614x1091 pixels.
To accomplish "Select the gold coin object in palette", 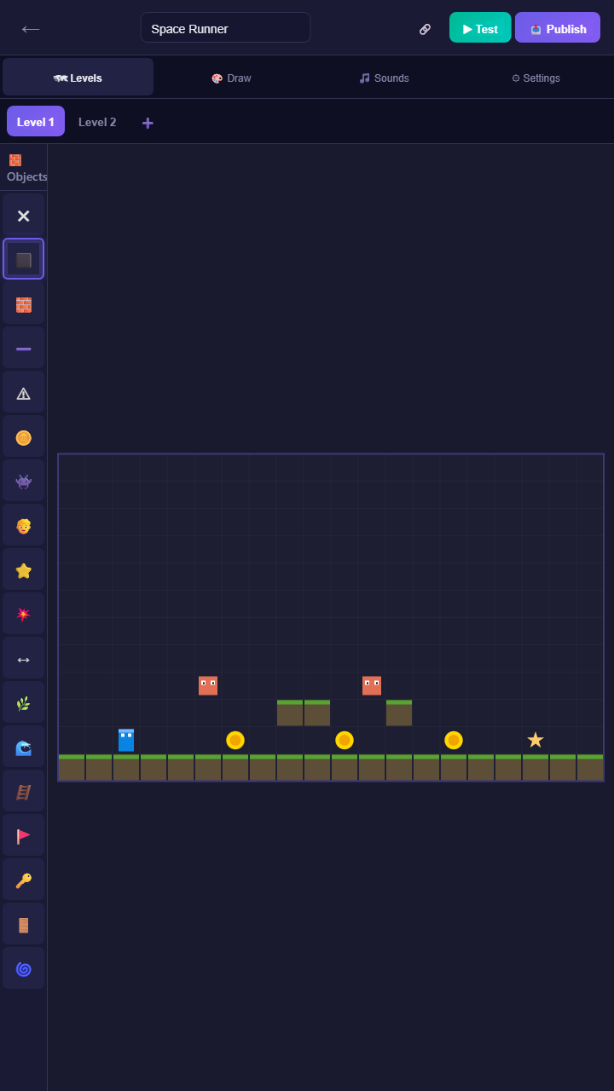I will click(23, 437).
